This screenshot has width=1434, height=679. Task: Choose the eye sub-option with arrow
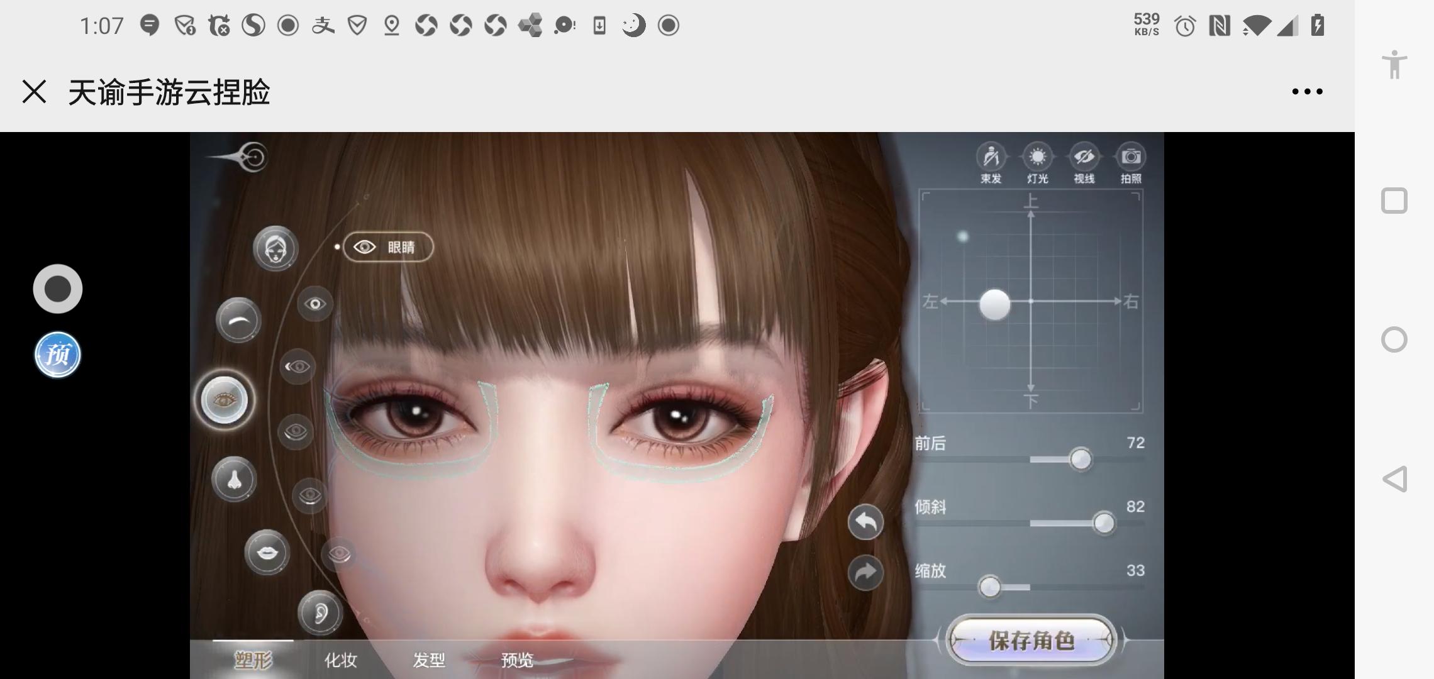(297, 367)
